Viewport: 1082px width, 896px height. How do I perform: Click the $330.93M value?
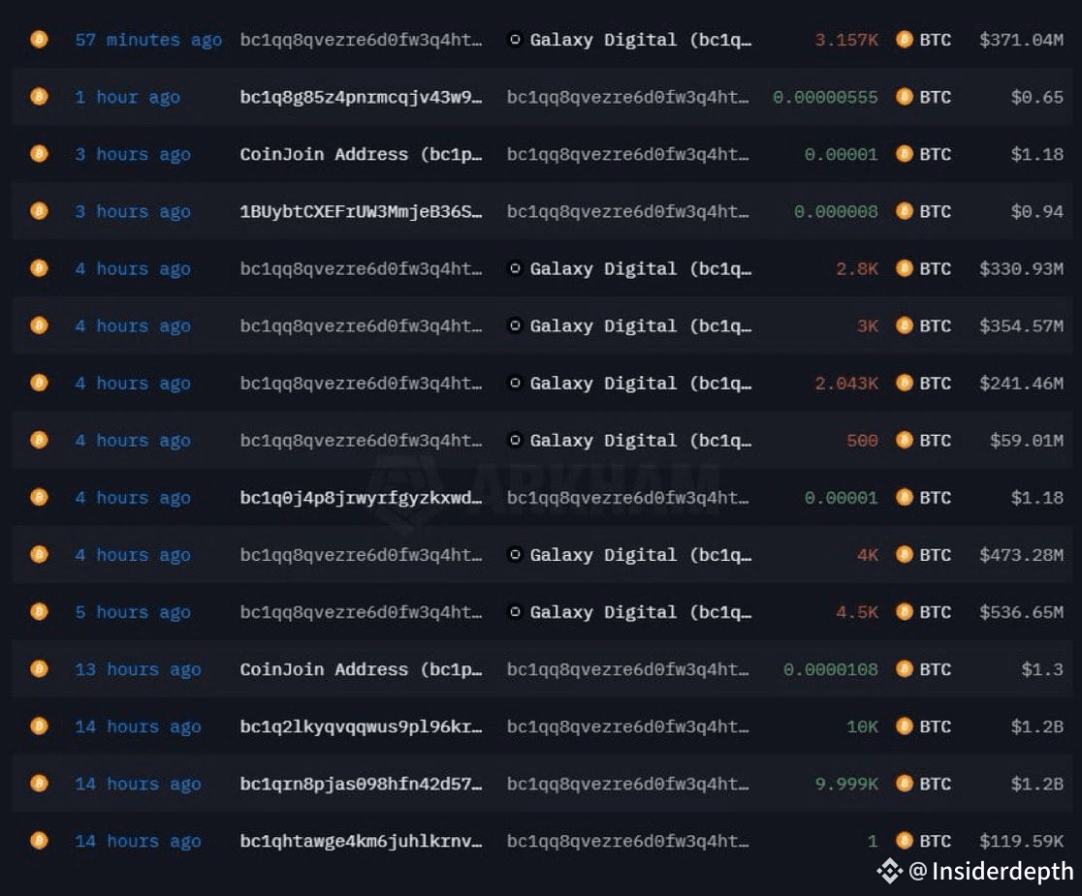pyautogui.click(x=1021, y=269)
